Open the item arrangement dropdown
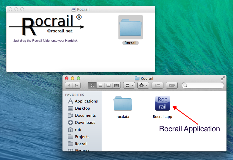This screenshot has width=233, height=160. click(129, 85)
